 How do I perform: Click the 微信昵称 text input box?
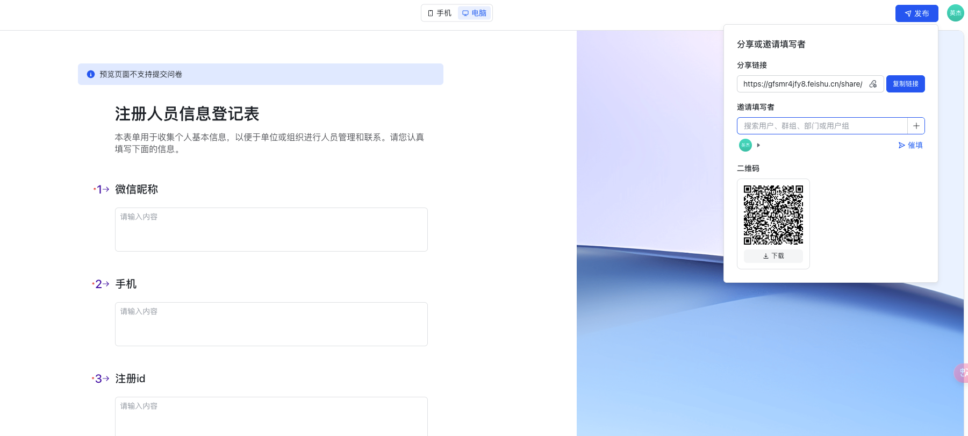(x=271, y=230)
